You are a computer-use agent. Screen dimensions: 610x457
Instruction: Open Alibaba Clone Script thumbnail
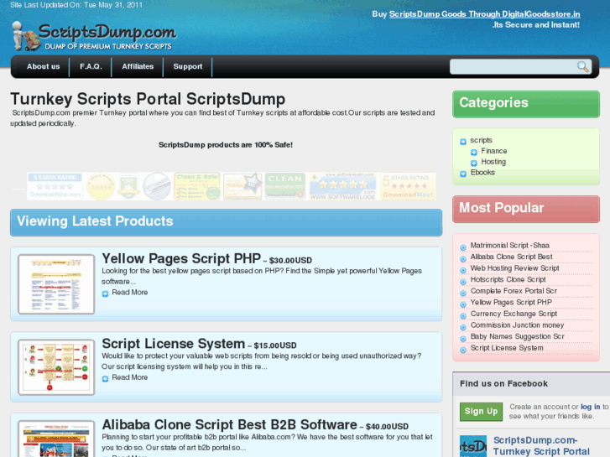tap(56, 439)
